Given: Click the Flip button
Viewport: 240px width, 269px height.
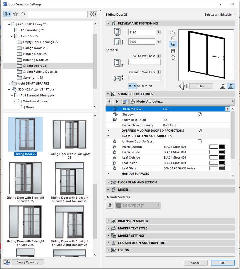Looking at the screenshot, I should point(201,86).
